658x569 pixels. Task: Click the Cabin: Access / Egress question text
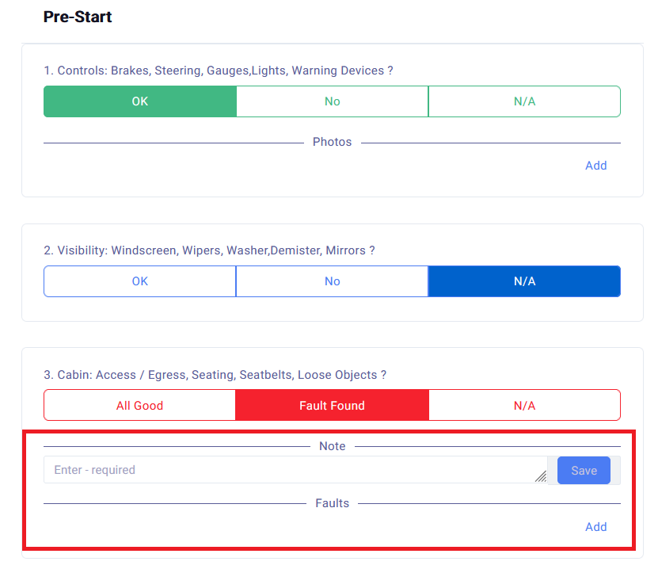click(215, 375)
